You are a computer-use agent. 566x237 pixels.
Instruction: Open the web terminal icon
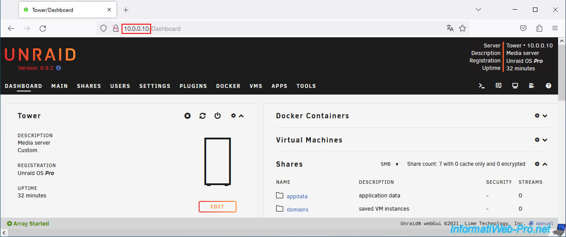pyautogui.click(x=482, y=86)
